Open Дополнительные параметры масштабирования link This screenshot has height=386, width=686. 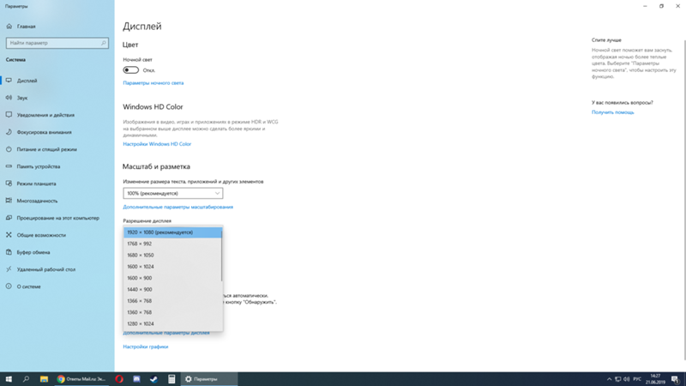[x=178, y=207]
